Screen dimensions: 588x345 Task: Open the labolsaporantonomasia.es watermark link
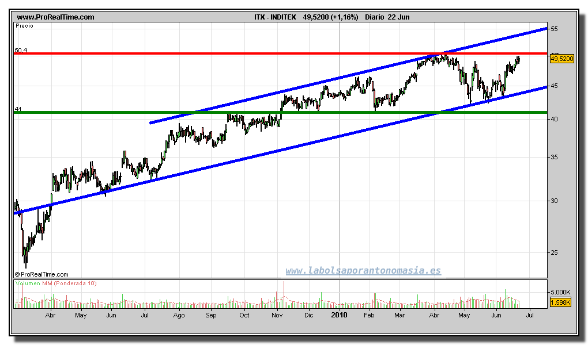[x=363, y=270]
